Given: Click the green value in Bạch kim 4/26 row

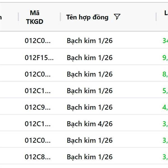Looking at the screenshot, I should [x=165, y=124].
